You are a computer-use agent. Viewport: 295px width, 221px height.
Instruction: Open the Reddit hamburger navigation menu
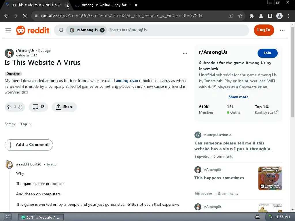(8, 30)
